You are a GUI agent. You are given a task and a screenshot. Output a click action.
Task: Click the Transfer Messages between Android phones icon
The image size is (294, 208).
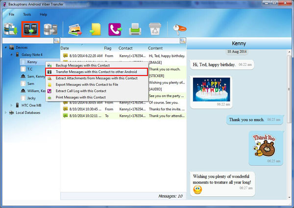coord(30,29)
